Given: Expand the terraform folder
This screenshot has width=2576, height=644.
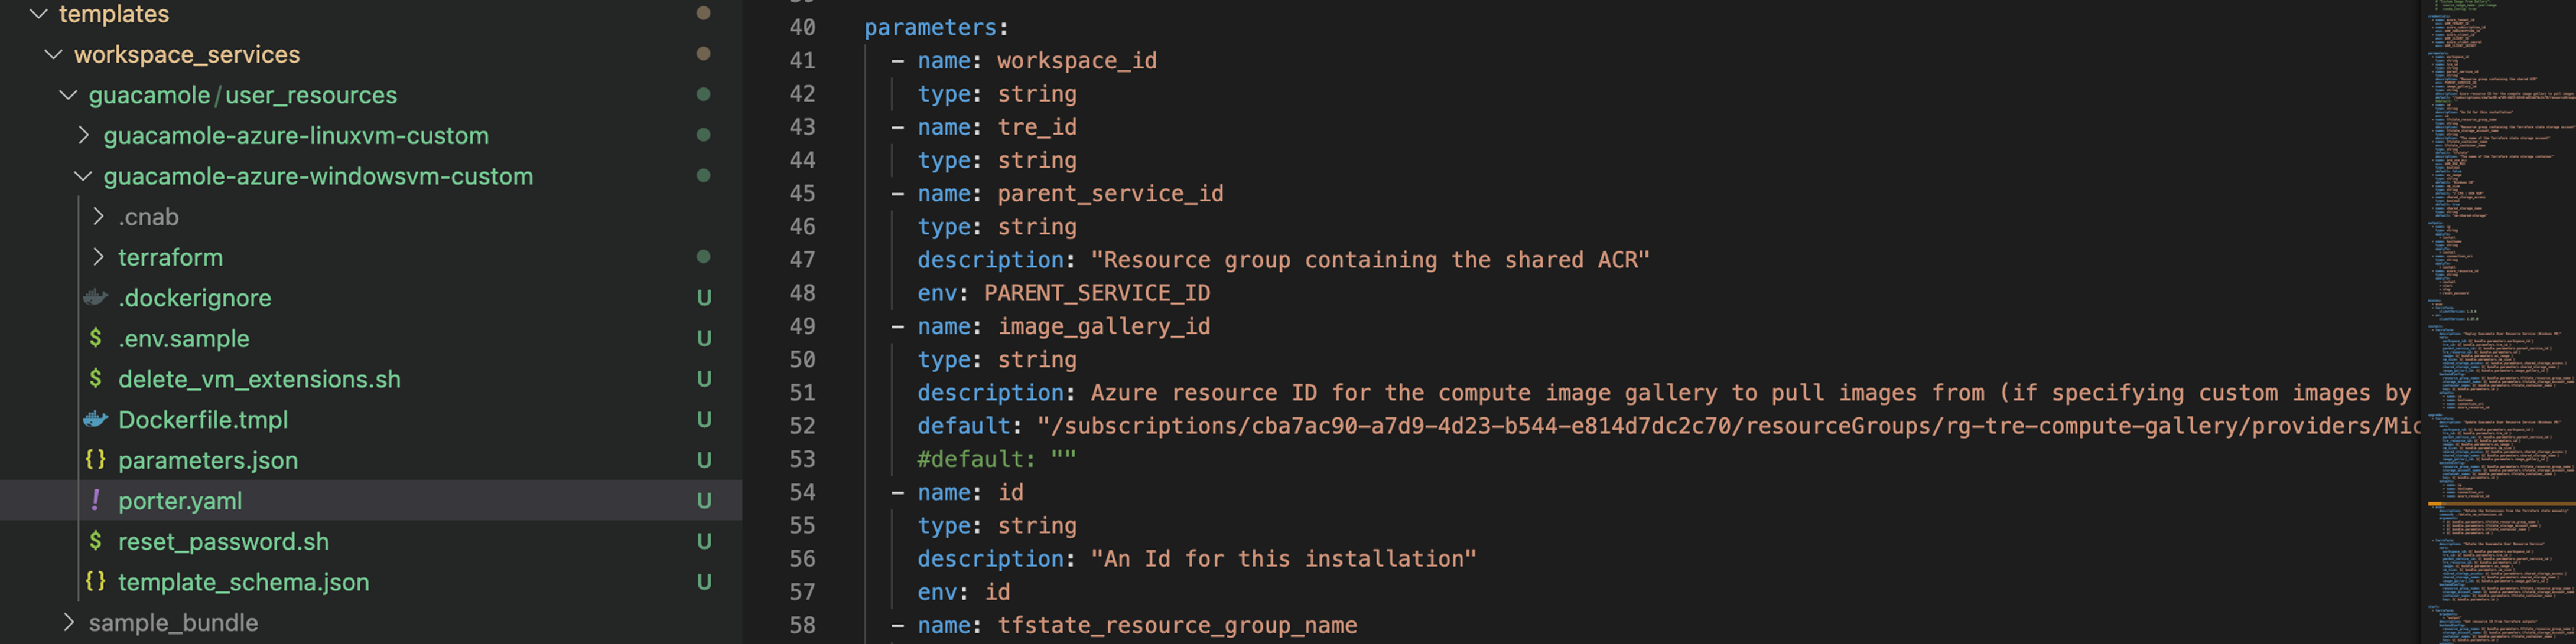Looking at the screenshot, I should (99, 257).
